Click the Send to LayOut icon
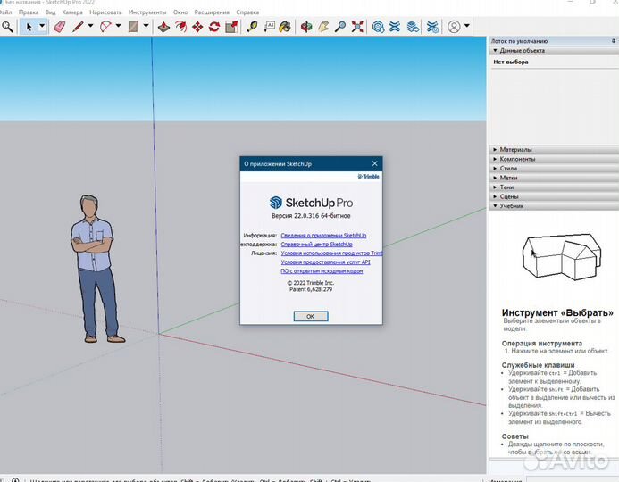 (413, 27)
